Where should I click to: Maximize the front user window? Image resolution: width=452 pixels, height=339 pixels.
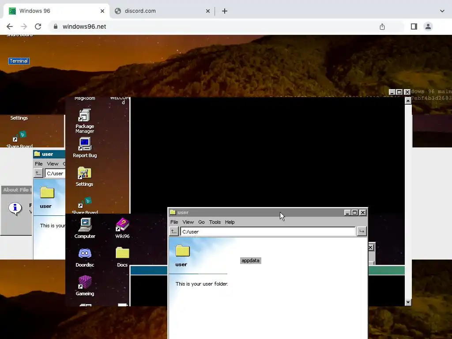tap(355, 212)
